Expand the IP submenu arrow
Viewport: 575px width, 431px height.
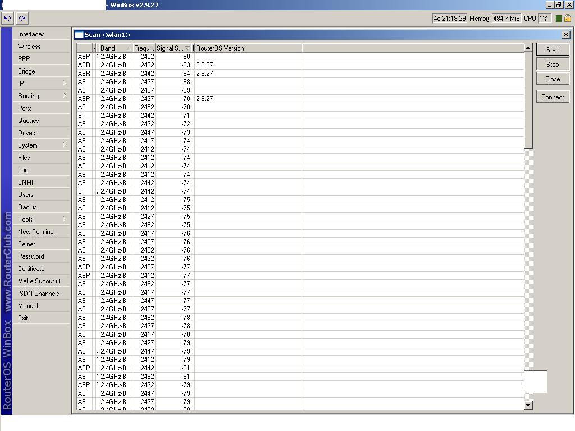tap(64, 83)
